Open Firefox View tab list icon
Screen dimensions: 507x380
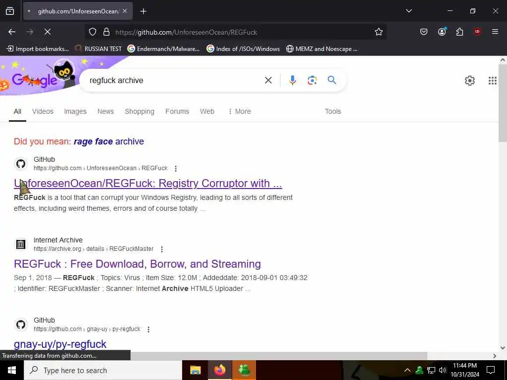[x=10, y=11]
